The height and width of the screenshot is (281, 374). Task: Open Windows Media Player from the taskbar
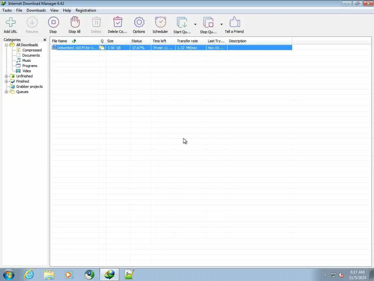(69, 275)
